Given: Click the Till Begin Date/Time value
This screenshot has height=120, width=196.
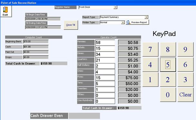Looking at the screenshot, I should (43, 19).
